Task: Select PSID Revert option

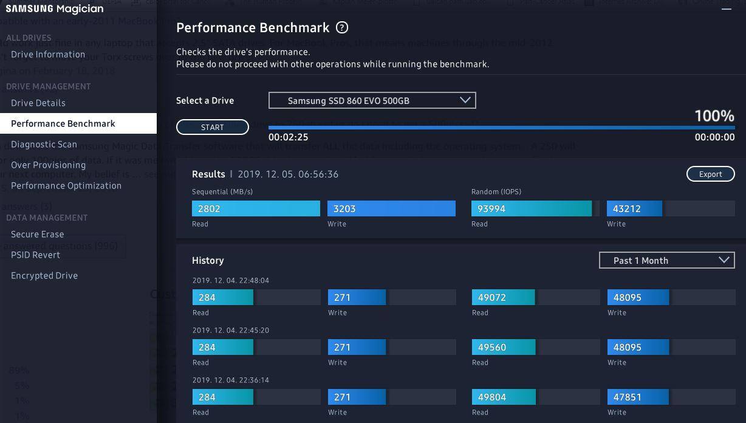Action: click(35, 255)
